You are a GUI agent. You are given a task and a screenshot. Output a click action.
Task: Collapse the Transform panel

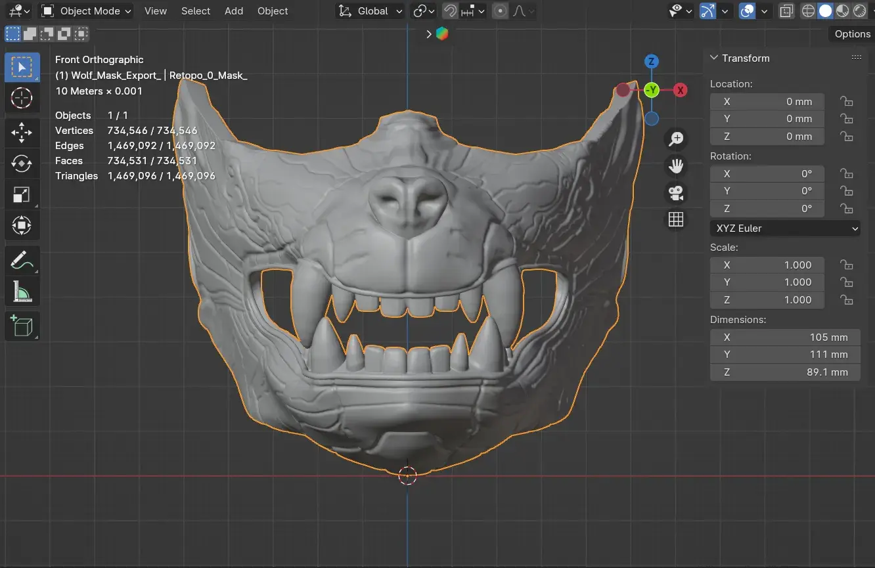714,58
